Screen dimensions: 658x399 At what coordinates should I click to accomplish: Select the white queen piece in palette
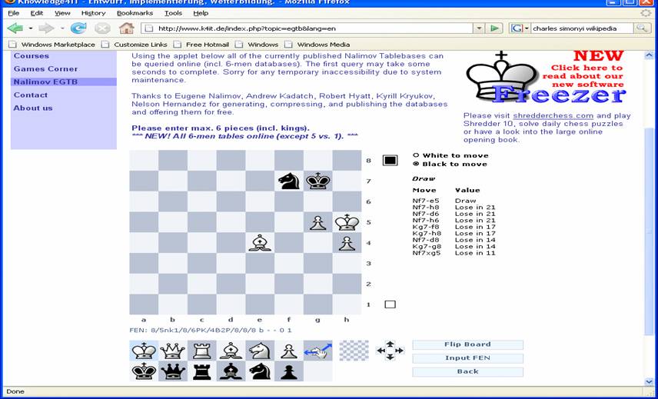pos(173,351)
